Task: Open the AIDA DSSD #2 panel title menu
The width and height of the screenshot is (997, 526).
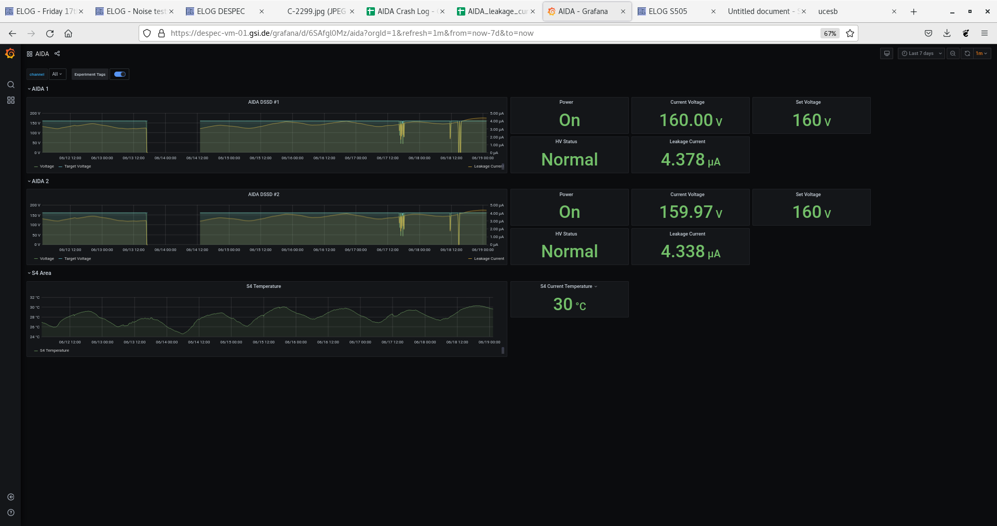Action: 264,195
